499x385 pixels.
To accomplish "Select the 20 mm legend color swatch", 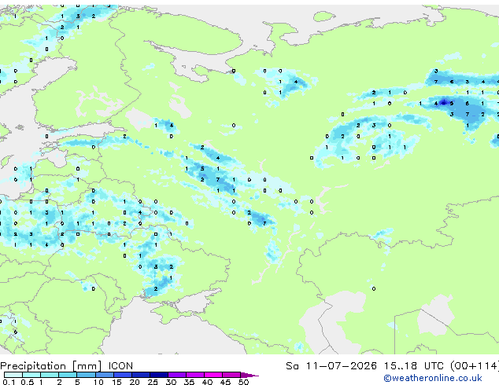I will point(140,375).
